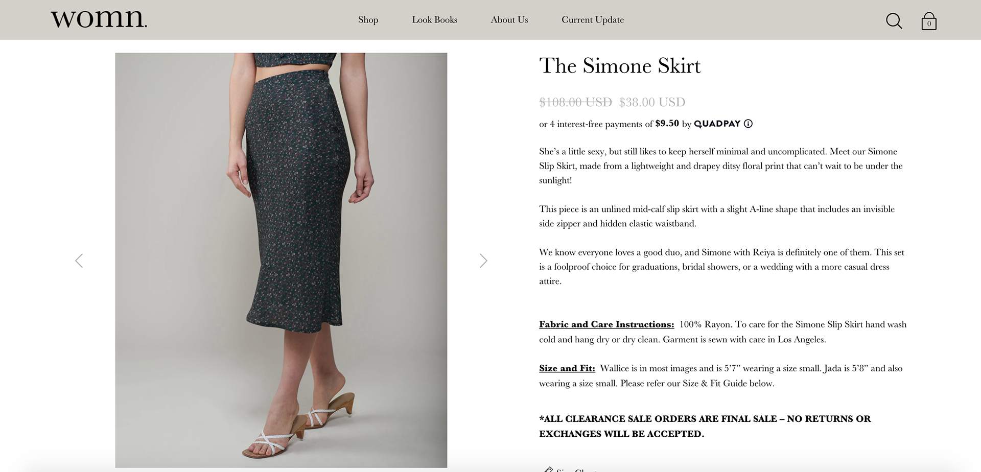Click the crossed-out $108.00 USD price
The width and height of the screenshot is (981, 472).
575,102
